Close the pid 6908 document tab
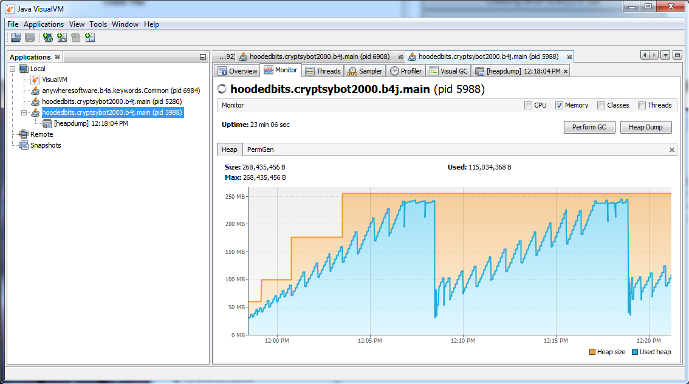Image resolution: width=689 pixels, height=384 pixels. pyautogui.click(x=400, y=57)
